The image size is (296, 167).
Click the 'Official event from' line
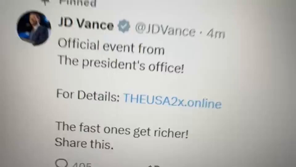(111, 47)
